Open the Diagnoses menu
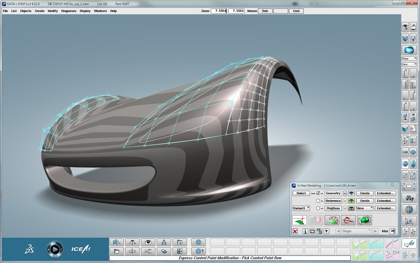Screen dimensions: 420x263 (69, 11)
